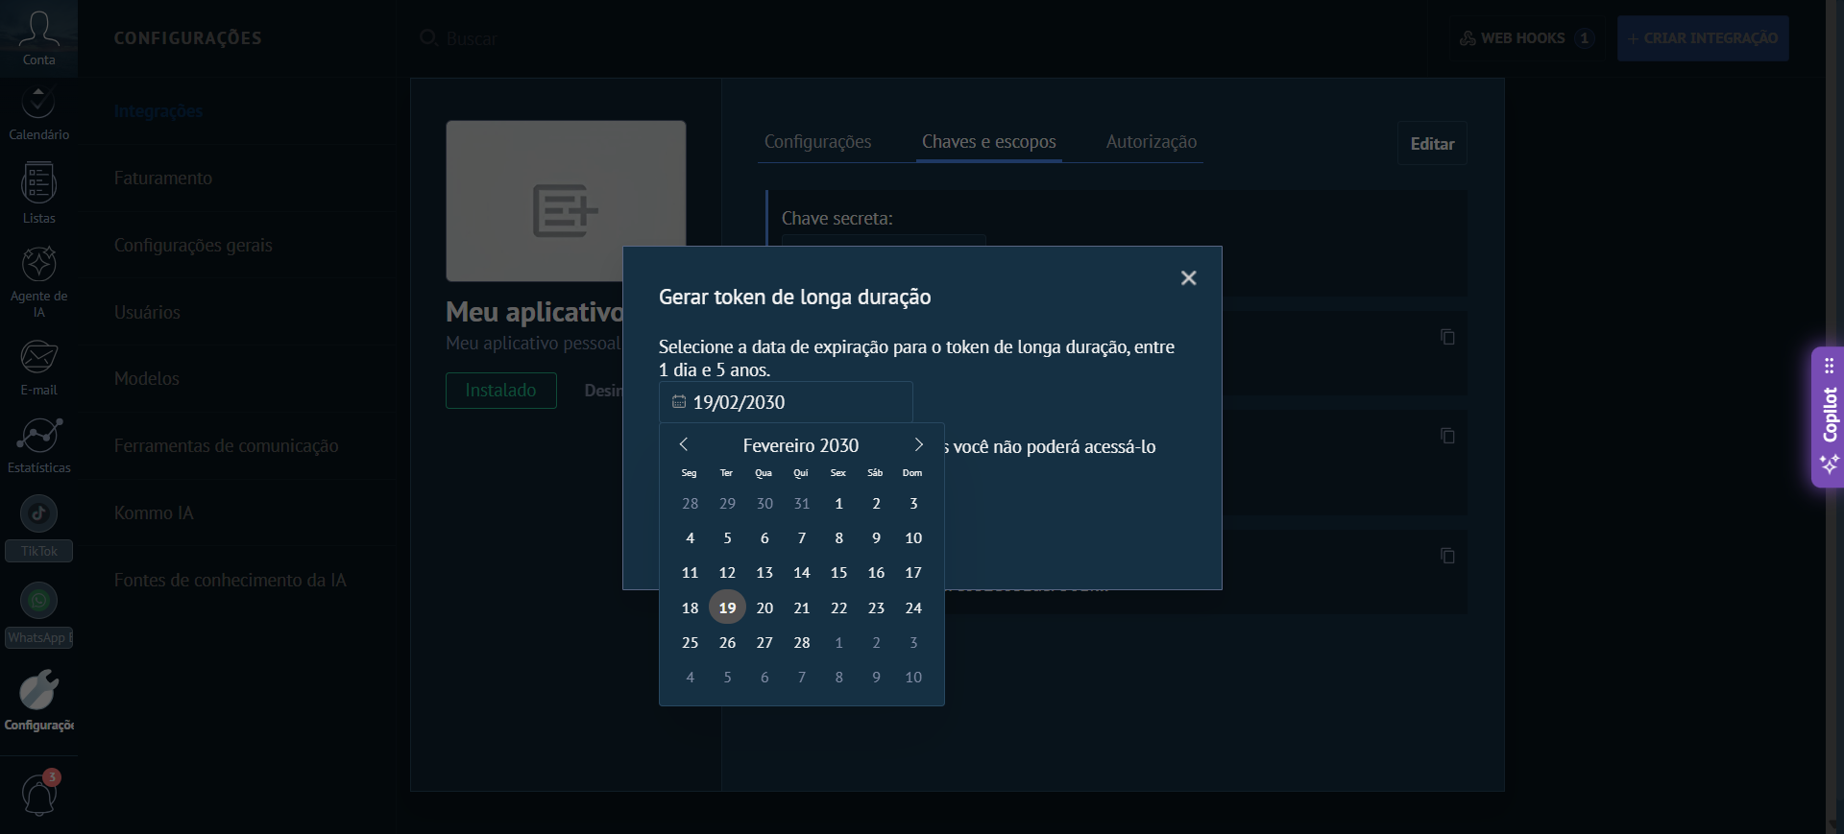Pick day 14 in the calendar

pyautogui.click(x=801, y=573)
